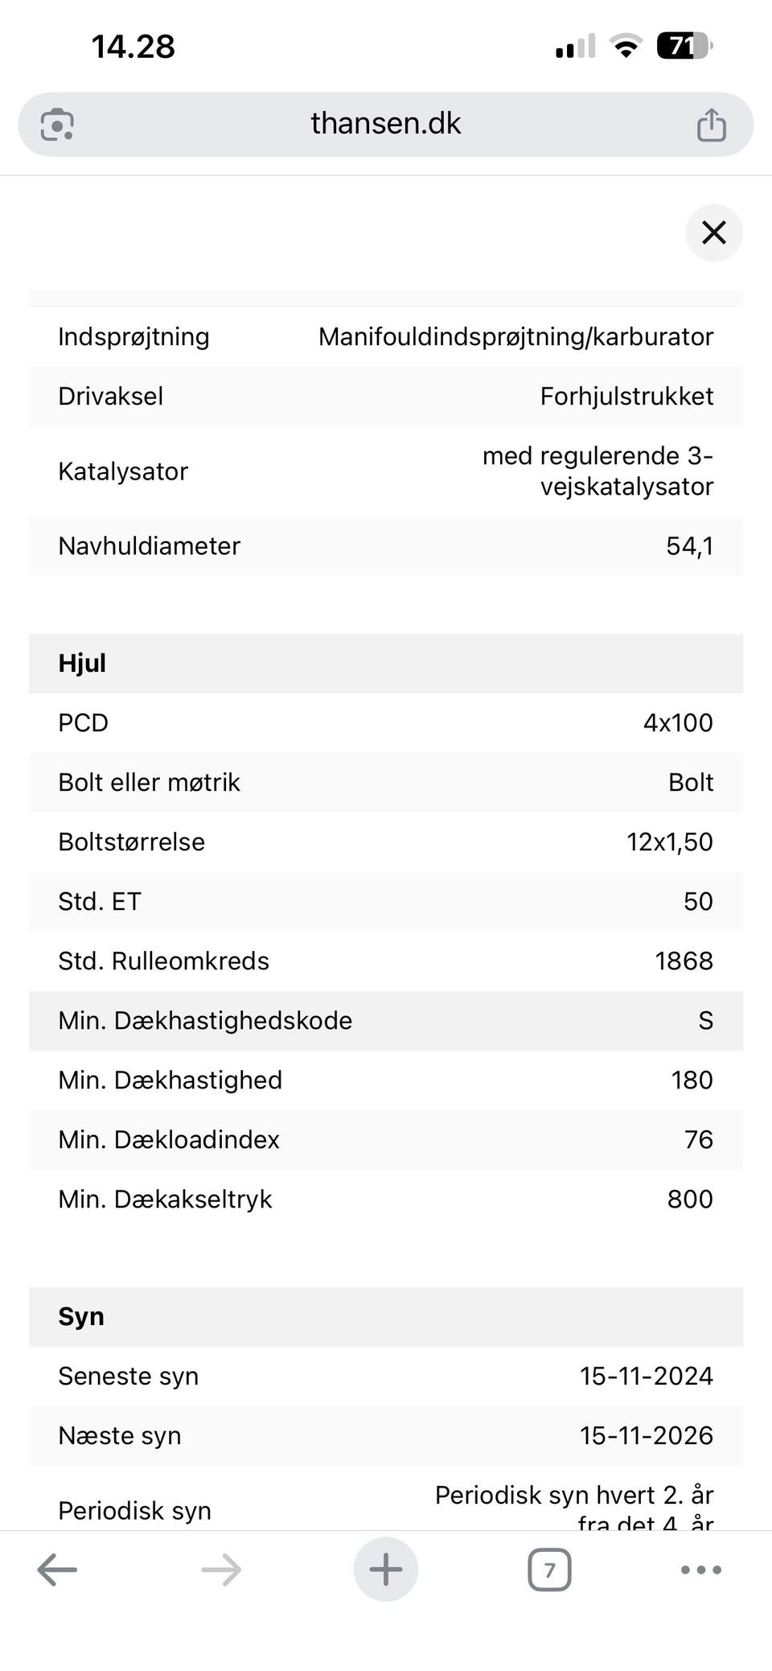This screenshot has height=1671, width=772.
Task: Tap the Næste syn date 15-11-2026
Action: (646, 1435)
